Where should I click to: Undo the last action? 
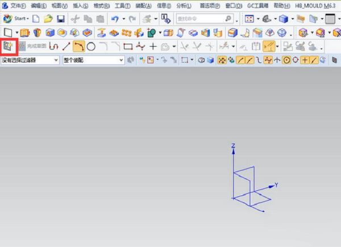(x=115, y=19)
